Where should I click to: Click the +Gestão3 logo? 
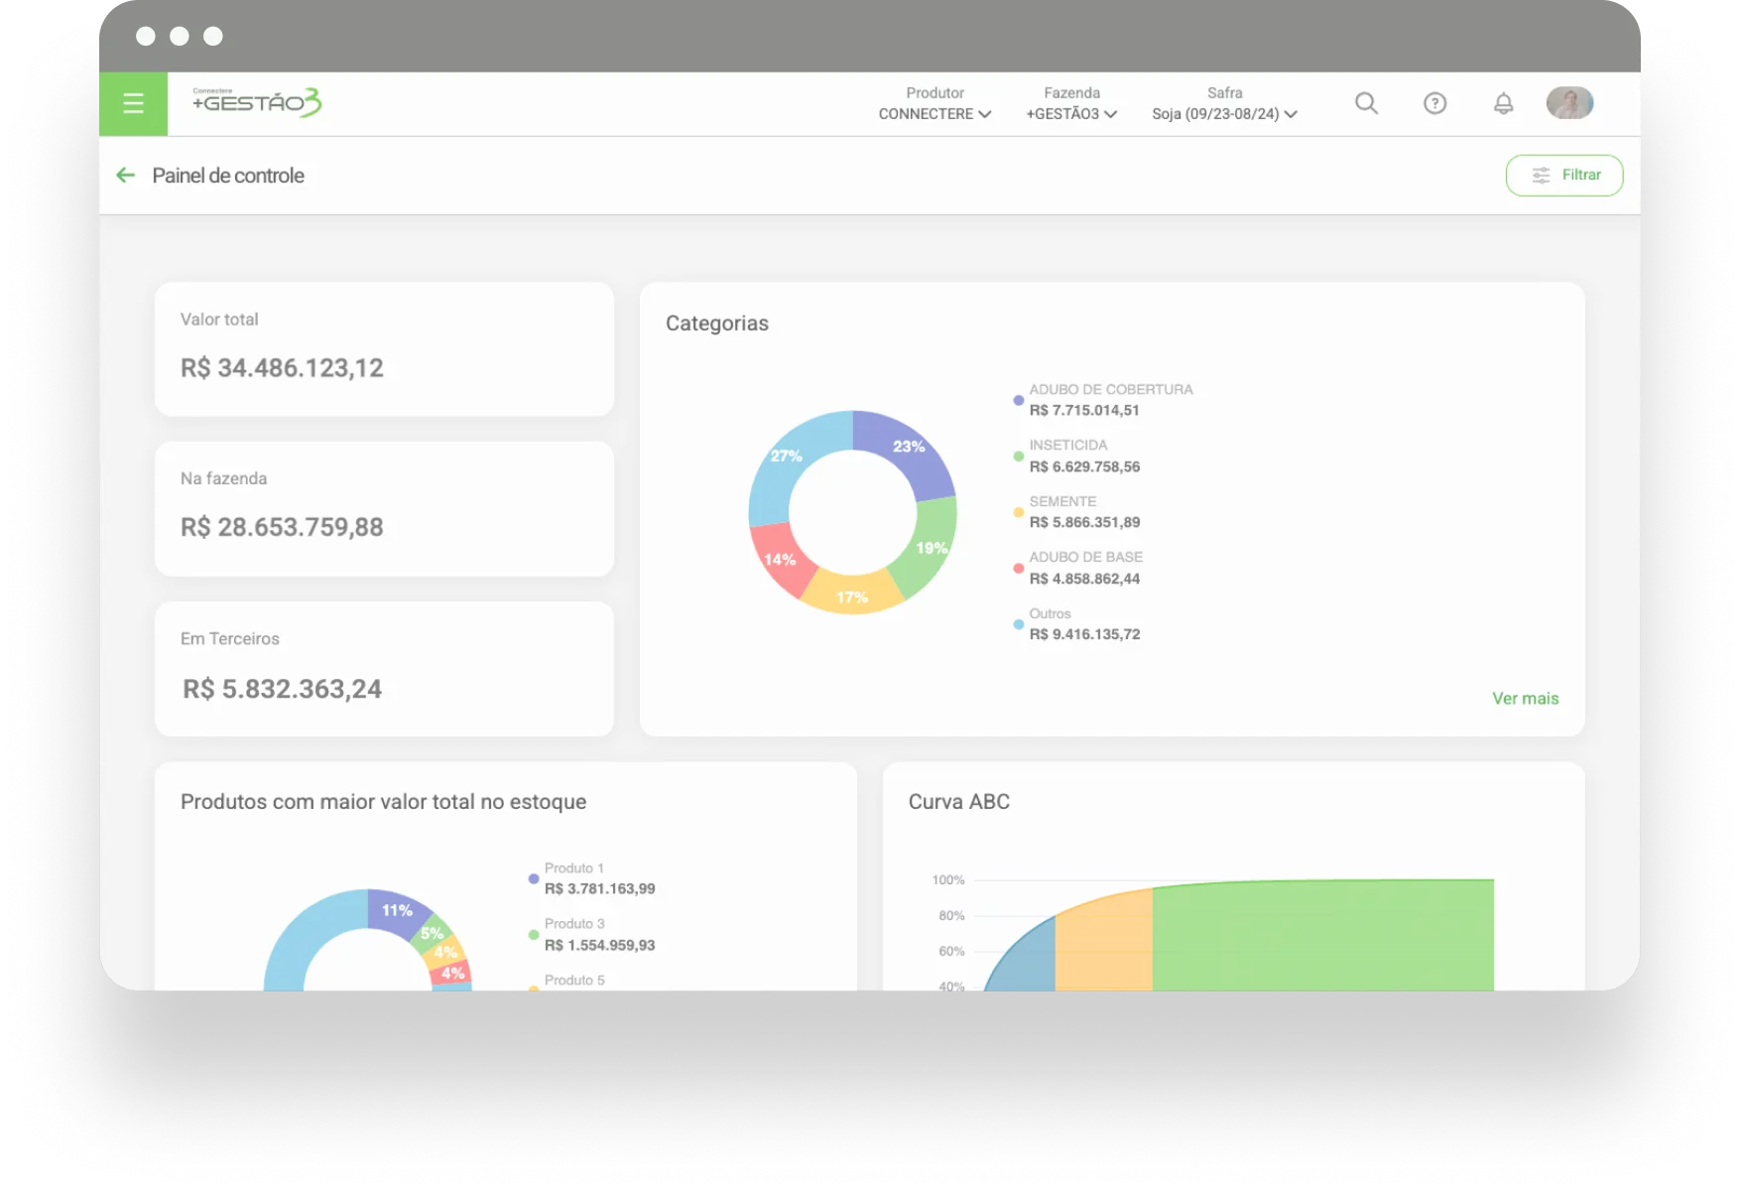257,102
